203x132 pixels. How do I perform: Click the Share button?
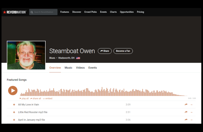click(x=105, y=51)
